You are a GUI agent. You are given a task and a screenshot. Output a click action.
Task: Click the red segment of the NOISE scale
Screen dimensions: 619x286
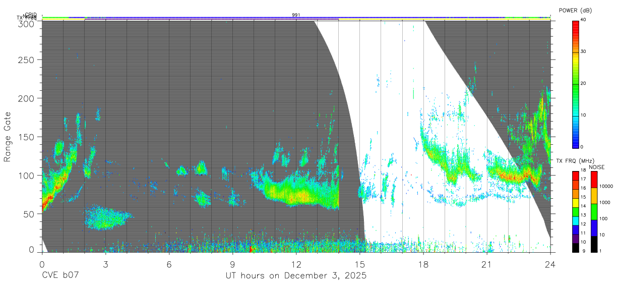click(x=594, y=179)
